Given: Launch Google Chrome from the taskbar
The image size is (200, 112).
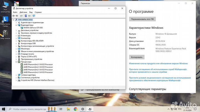Looking at the screenshot, I should 75,109.
